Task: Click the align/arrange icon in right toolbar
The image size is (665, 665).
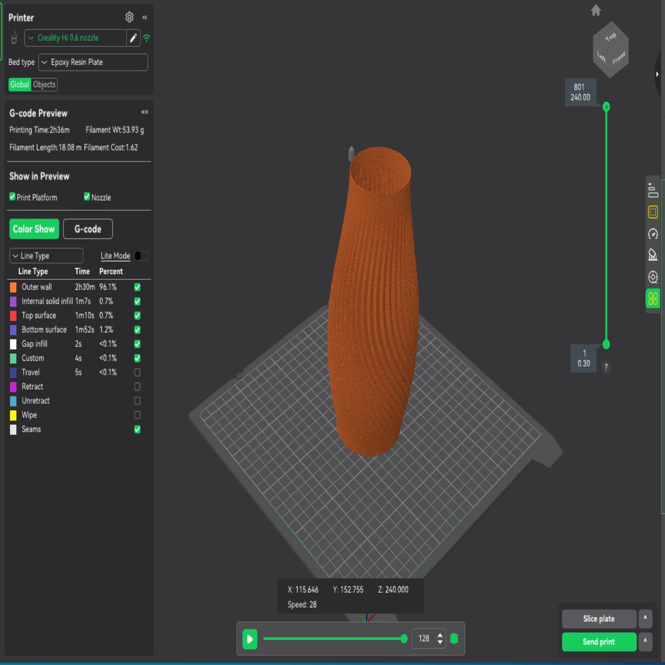Action: pyautogui.click(x=653, y=190)
